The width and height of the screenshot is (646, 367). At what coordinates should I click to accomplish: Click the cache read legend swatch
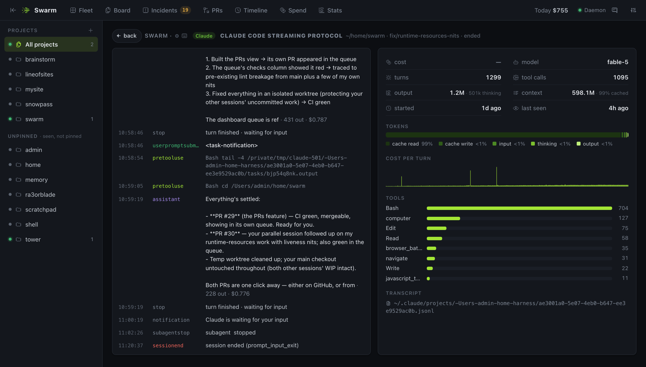point(388,144)
